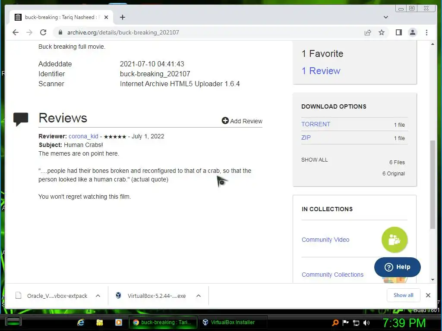Image resolution: width=442 pixels, height=331 pixels.
Task: Bookmark this page with the star
Action: pyautogui.click(x=382, y=32)
